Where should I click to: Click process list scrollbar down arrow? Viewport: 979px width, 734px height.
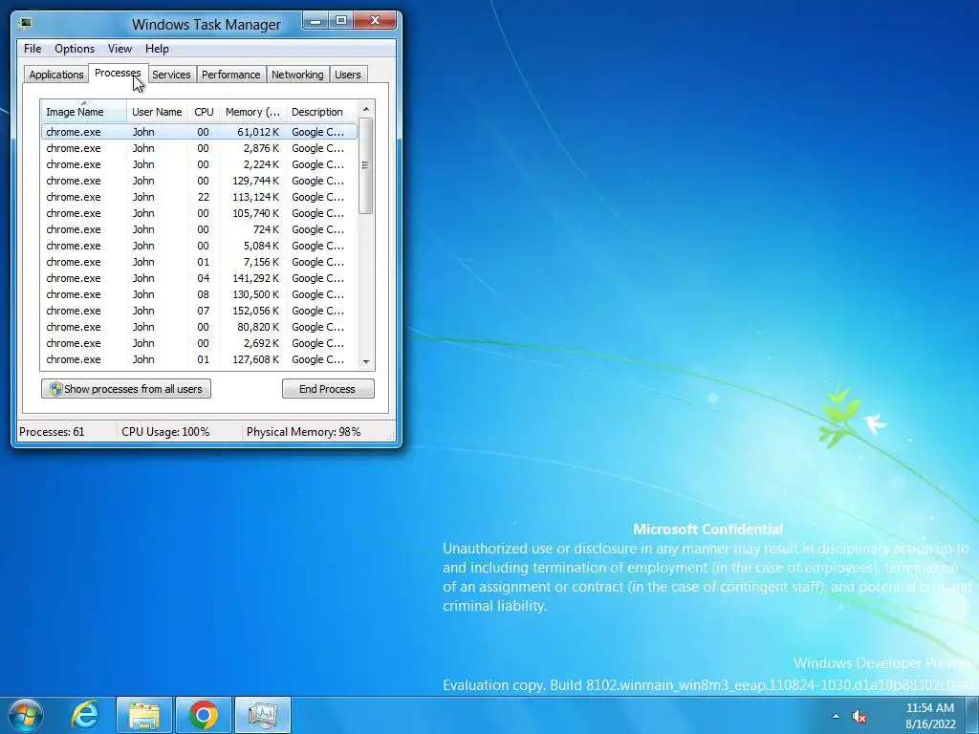tap(366, 361)
